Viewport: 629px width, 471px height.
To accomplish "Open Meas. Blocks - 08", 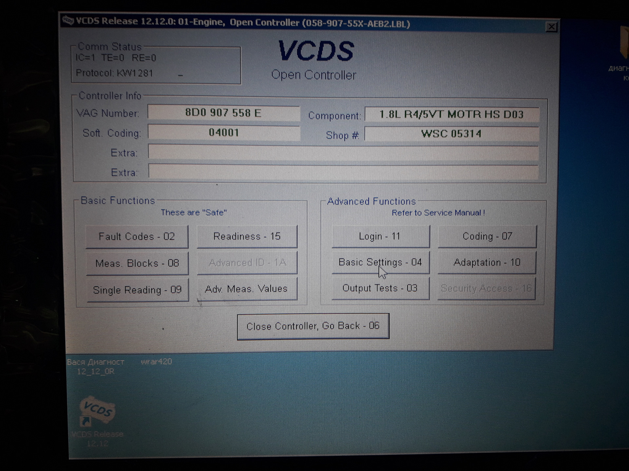I will 137,263.
